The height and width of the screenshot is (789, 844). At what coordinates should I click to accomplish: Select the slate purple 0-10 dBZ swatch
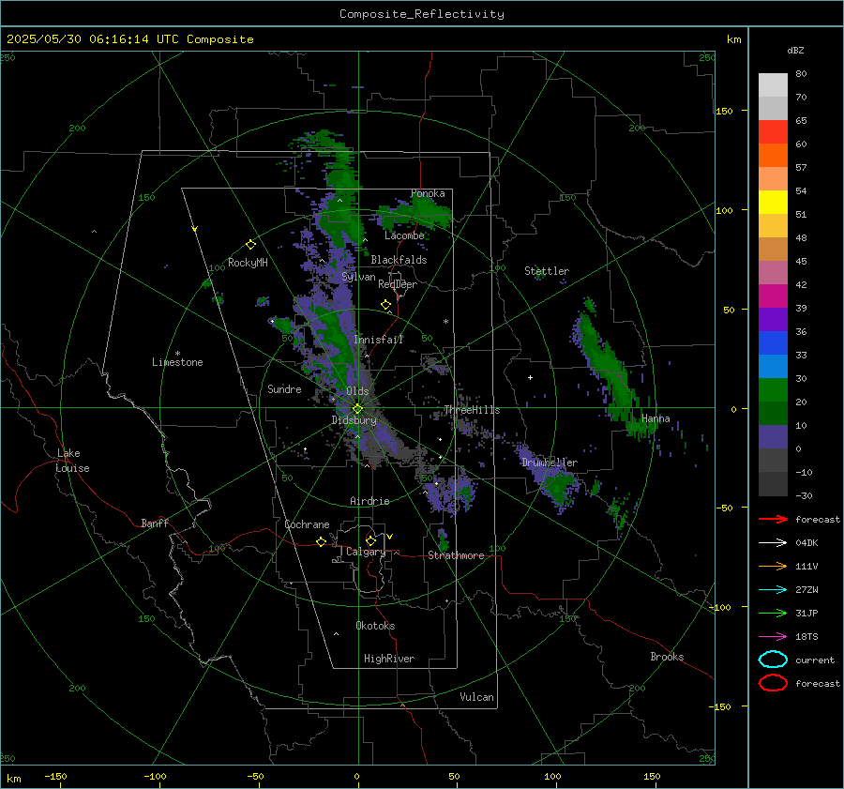coord(773,436)
